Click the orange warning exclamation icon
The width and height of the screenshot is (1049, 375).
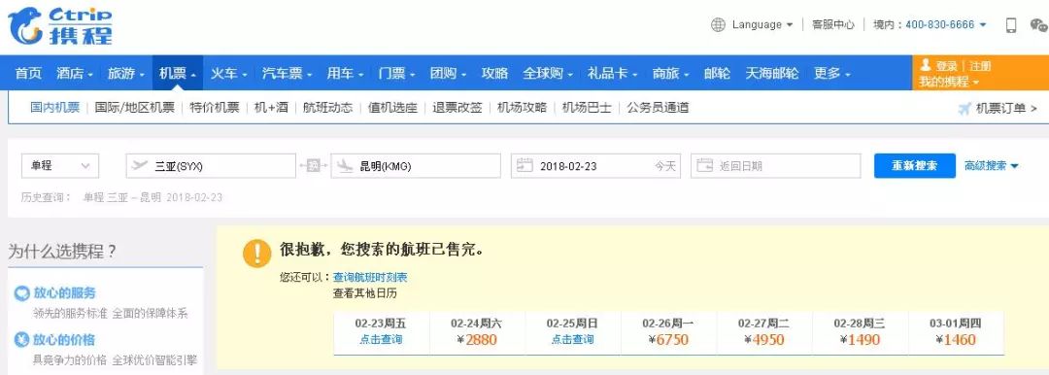point(257,254)
